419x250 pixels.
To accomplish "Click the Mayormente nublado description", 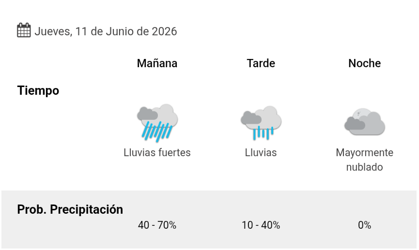I will coord(364,160).
